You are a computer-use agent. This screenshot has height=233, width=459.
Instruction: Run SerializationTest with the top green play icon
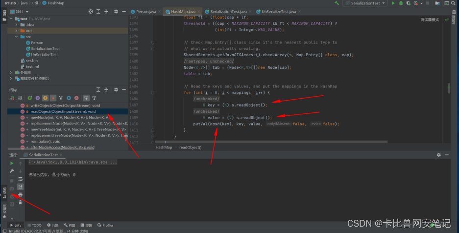pyautogui.click(x=393, y=3)
